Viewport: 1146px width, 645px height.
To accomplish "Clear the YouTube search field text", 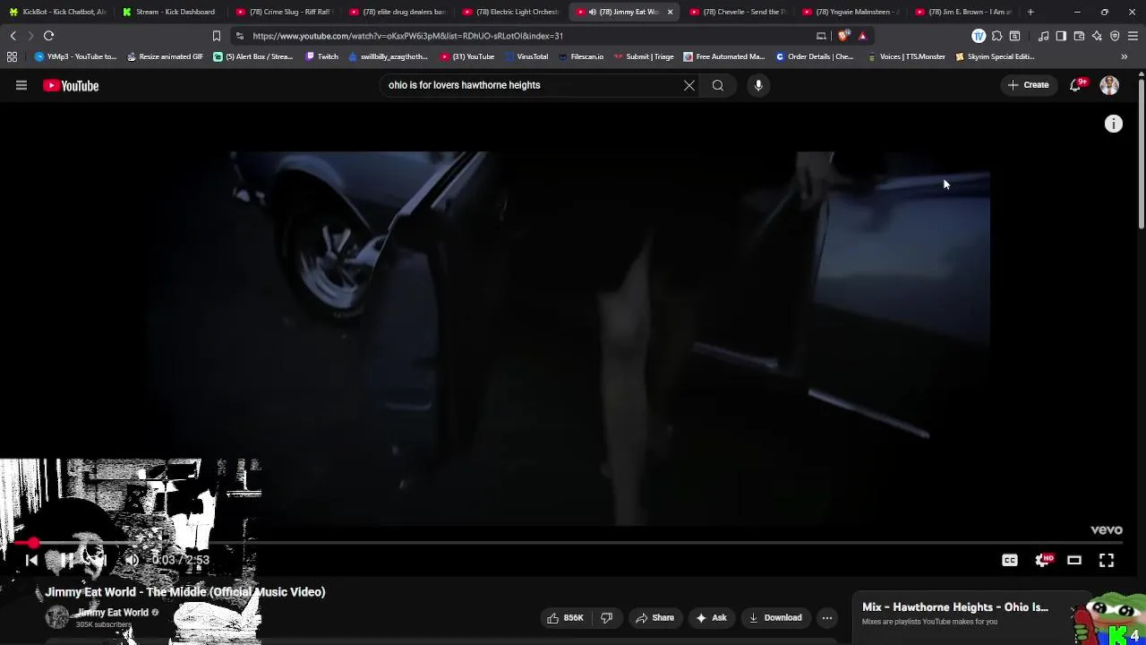I will point(689,85).
